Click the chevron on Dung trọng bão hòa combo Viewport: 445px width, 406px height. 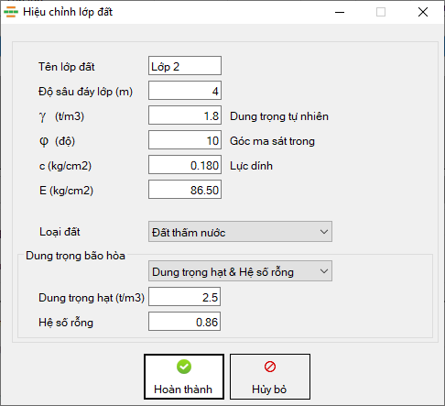[324, 271]
